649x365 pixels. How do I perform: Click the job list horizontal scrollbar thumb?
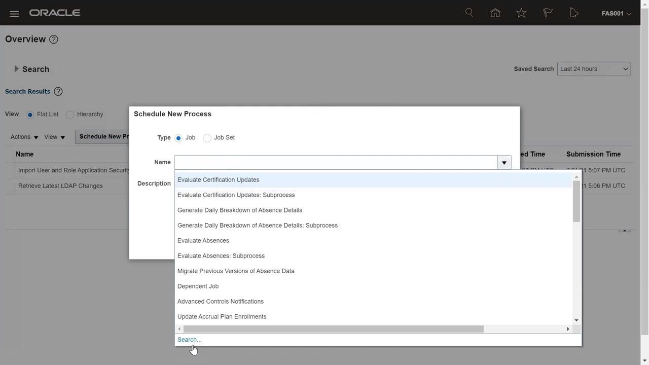coord(333,329)
